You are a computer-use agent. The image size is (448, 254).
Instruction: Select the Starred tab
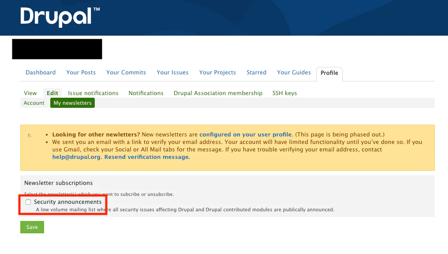pyautogui.click(x=256, y=73)
